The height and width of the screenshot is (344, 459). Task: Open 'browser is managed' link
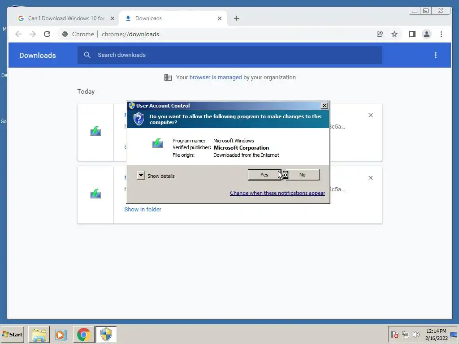click(216, 77)
